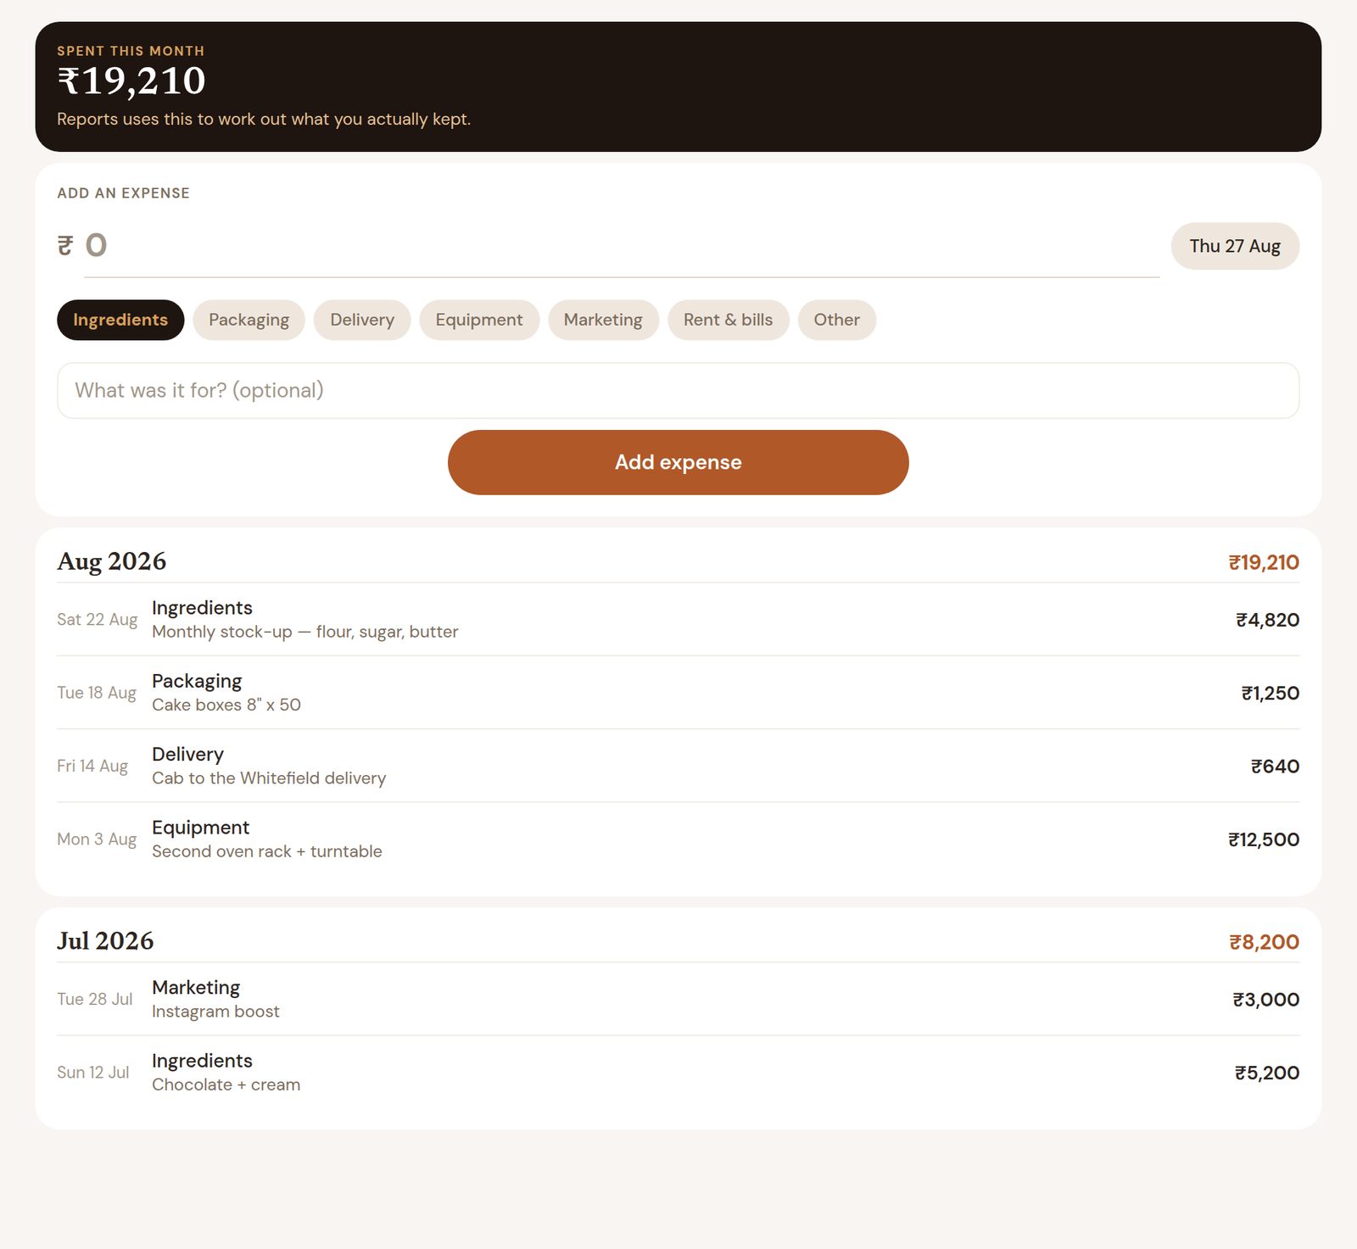1357x1249 pixels.
Task: Select the Ingredients category chip
Action: (120, 320)
